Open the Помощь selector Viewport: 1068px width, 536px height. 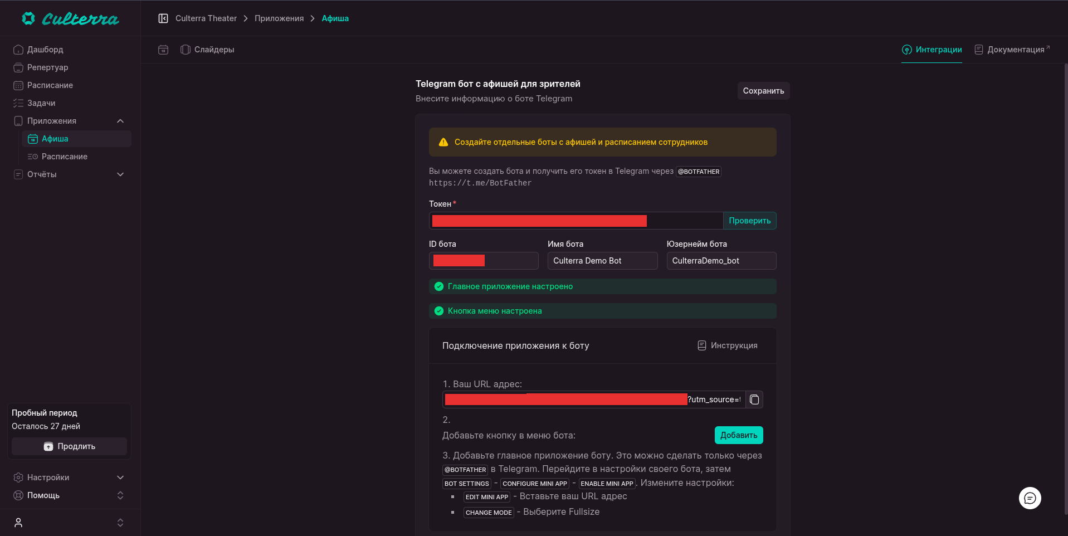[x=120, y=495]
